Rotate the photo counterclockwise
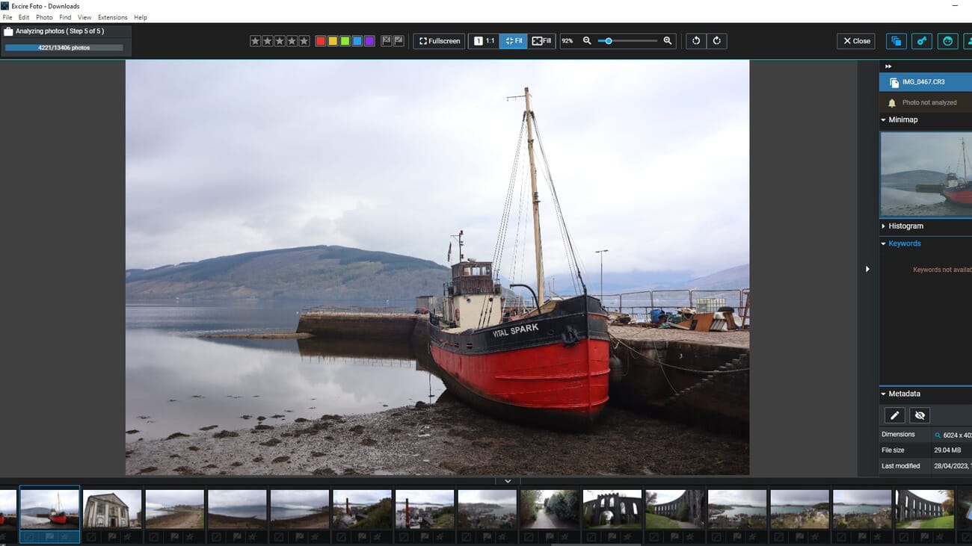 (697, 41)
